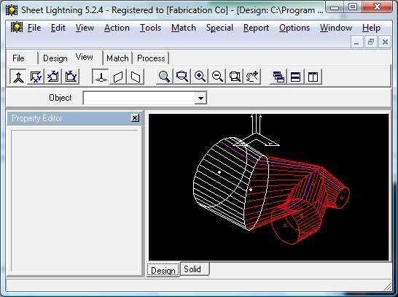Click inside the Object combo box field
This screenshot has height=297, width=398.
139,98
